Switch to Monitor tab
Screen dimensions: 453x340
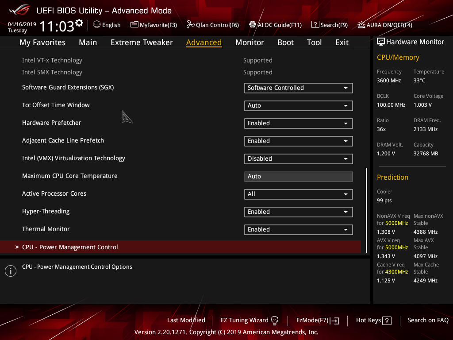[250, 42]
